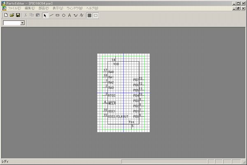Screen dimensions: 247x165
Task: Click the PartsEditor title bar app icon
Action: (3, 3)
